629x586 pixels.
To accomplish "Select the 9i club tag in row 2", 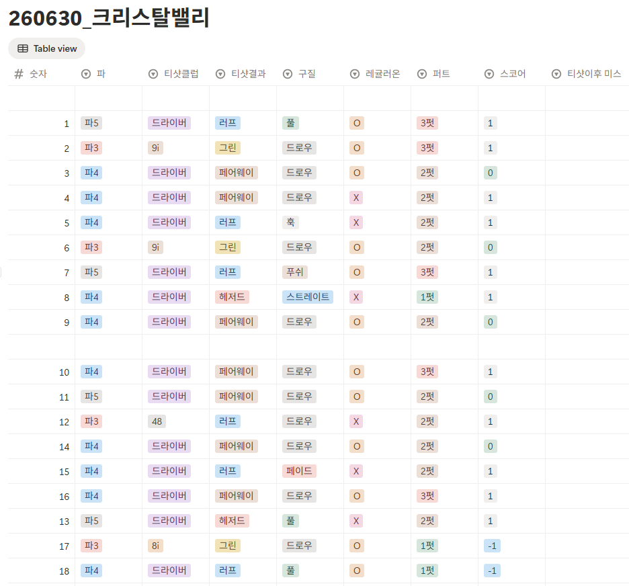I will click(156, 148).
